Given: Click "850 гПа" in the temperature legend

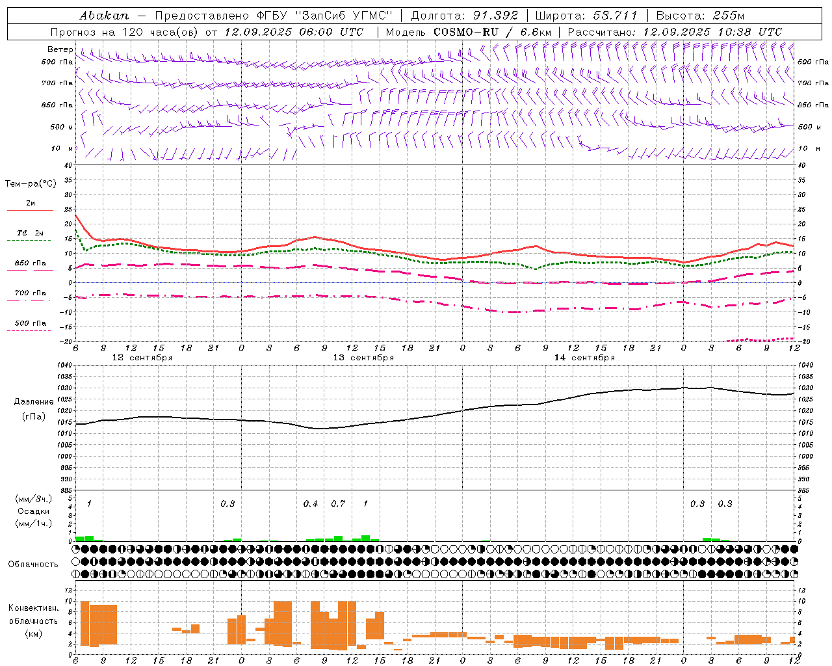Looking at the screenshot, I should [31, 263].
